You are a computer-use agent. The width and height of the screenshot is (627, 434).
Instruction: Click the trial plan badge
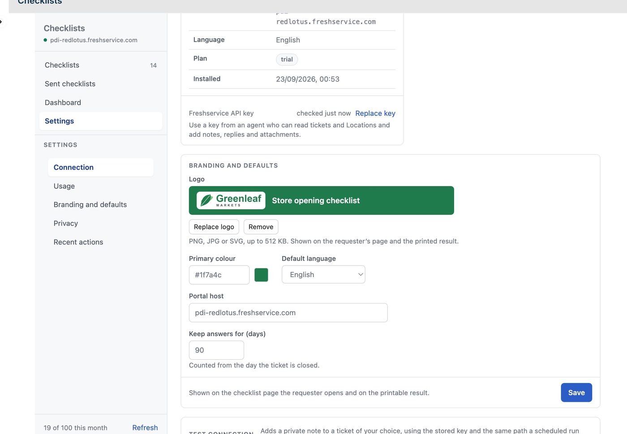coord(287,59)
